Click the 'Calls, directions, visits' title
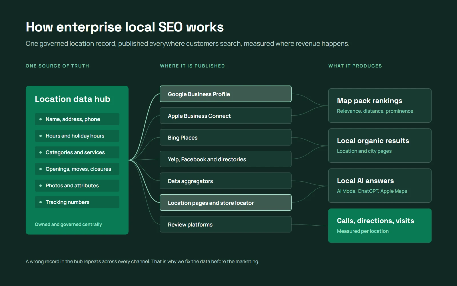Viewport: 457px width, 286px height. (376, 221)
